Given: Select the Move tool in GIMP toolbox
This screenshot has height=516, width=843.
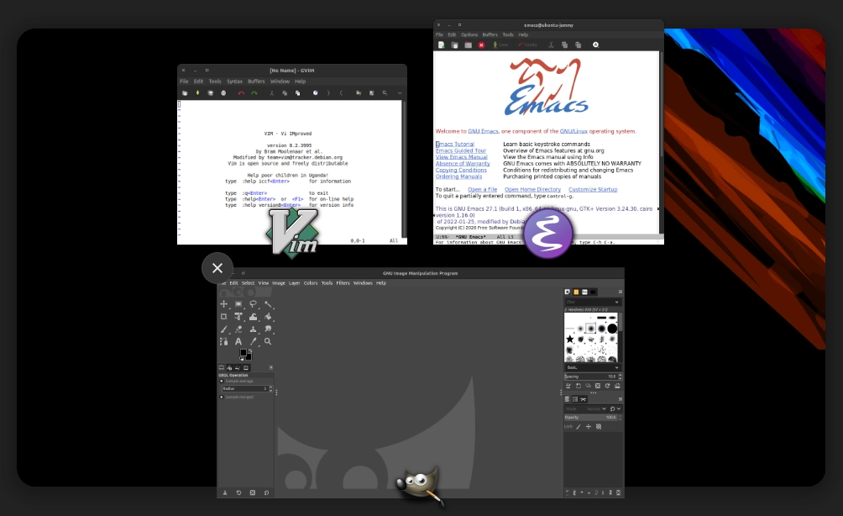Looking at the screenshot, I should click(223, 304).
